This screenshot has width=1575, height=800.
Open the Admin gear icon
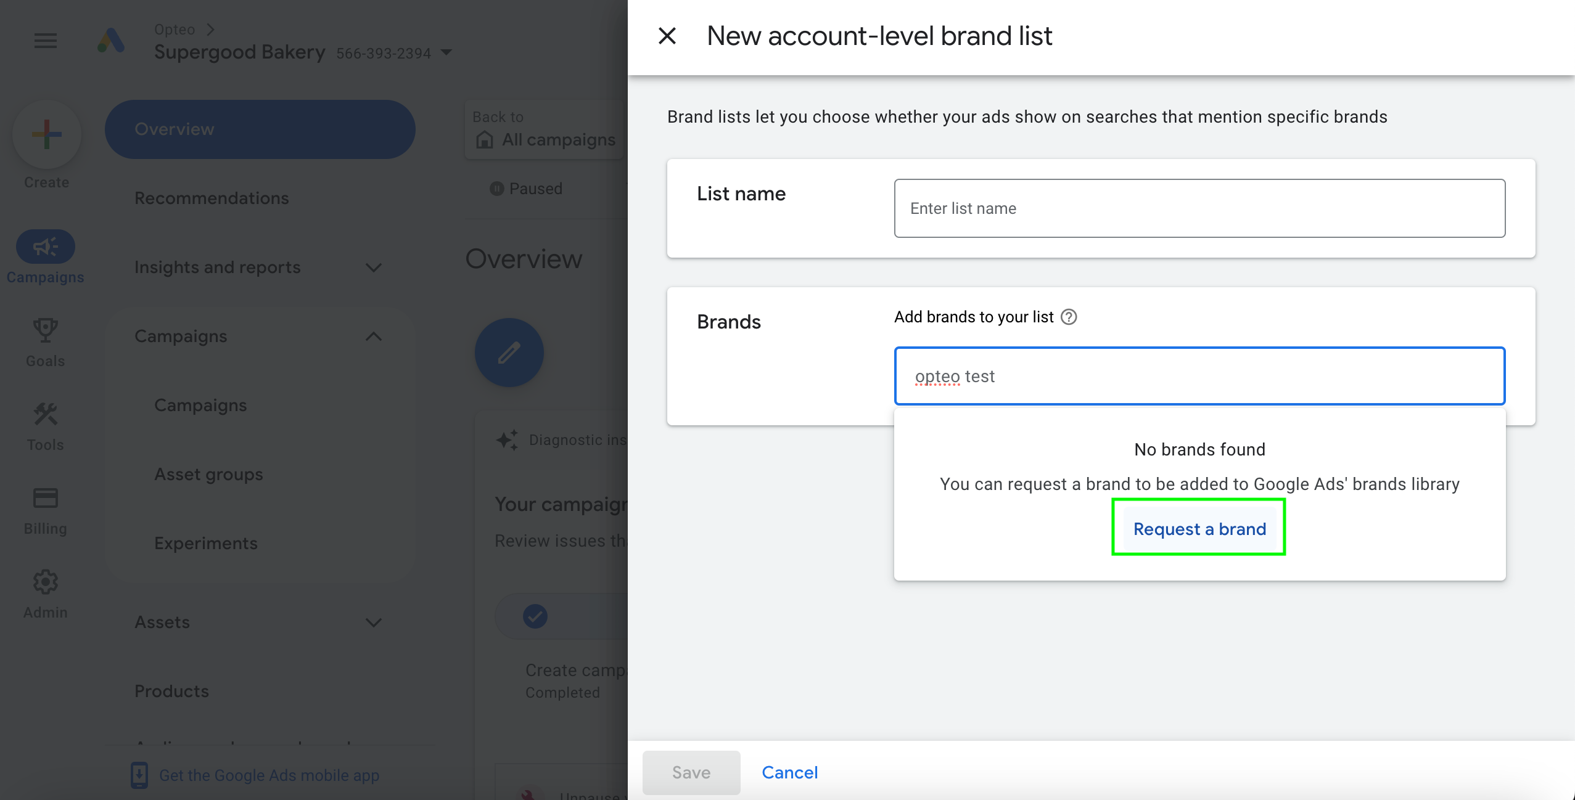point(46,582)
